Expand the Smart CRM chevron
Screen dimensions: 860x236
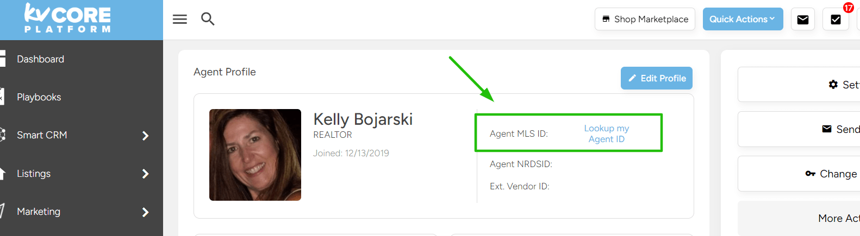click(145, 136)
